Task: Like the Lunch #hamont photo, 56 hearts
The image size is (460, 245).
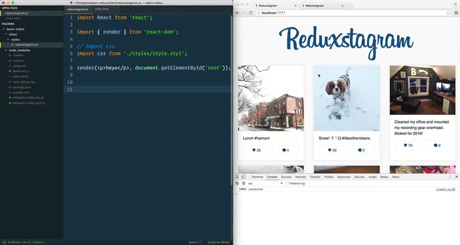Action: tap(257, 151)
